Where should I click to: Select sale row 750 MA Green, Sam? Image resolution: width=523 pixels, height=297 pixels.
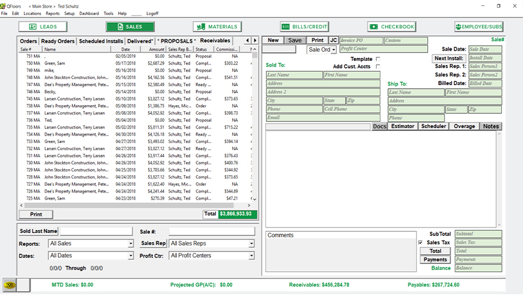[135, 63]
